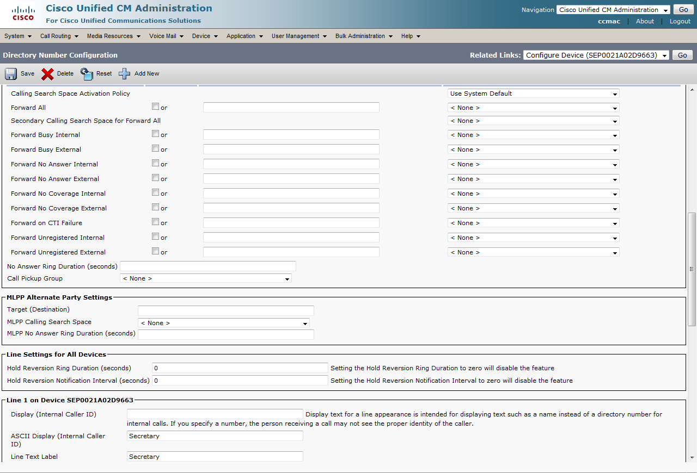The image size is (697, 473).
Task: Click the Reset icon in toolbar
Action: pyautogui.click(x=87, y=74)
